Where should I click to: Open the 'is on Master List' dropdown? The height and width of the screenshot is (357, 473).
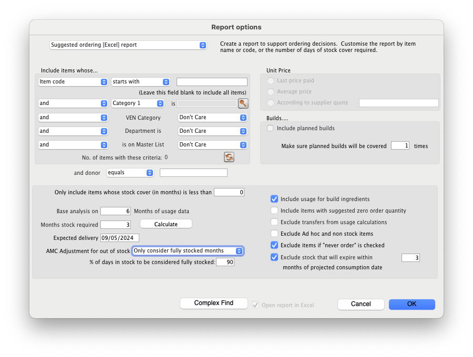212,145
